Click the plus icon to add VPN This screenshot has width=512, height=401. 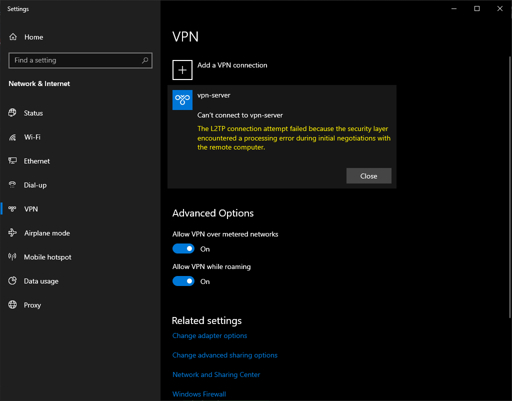pyautogui.click(x=182, y=70)
